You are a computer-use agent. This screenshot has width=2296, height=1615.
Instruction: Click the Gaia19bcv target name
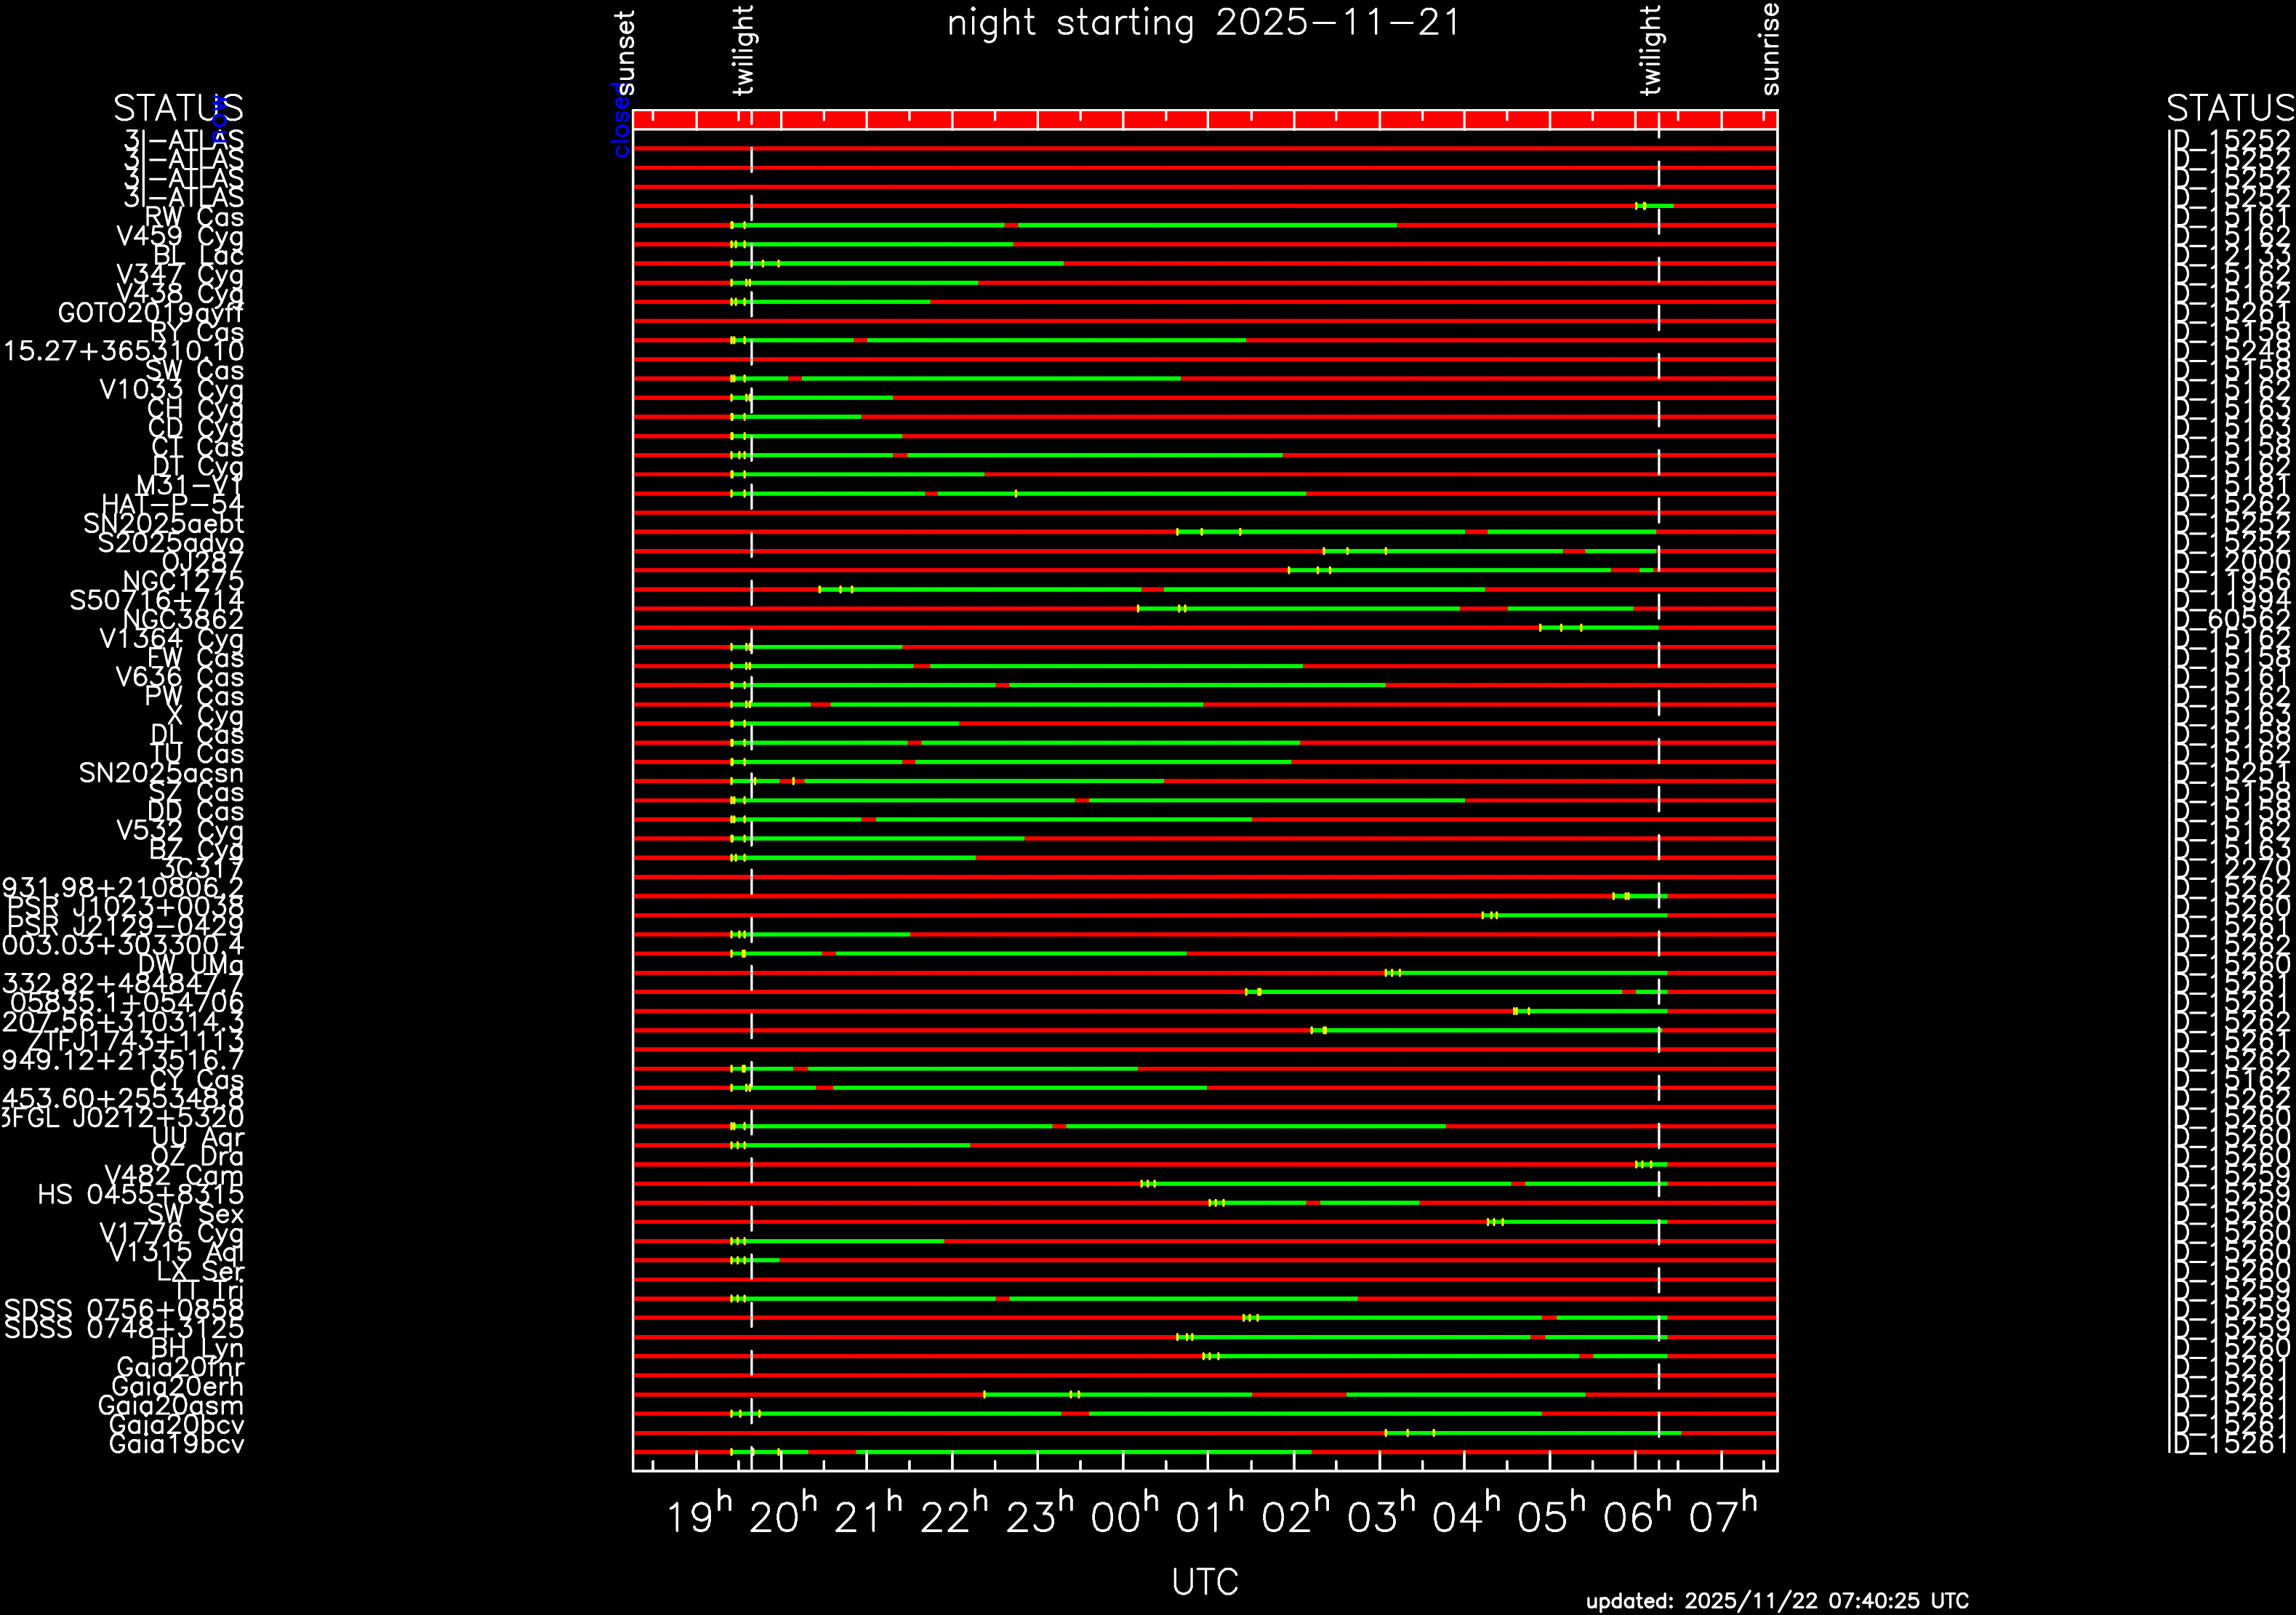(x=176, y=1444)
